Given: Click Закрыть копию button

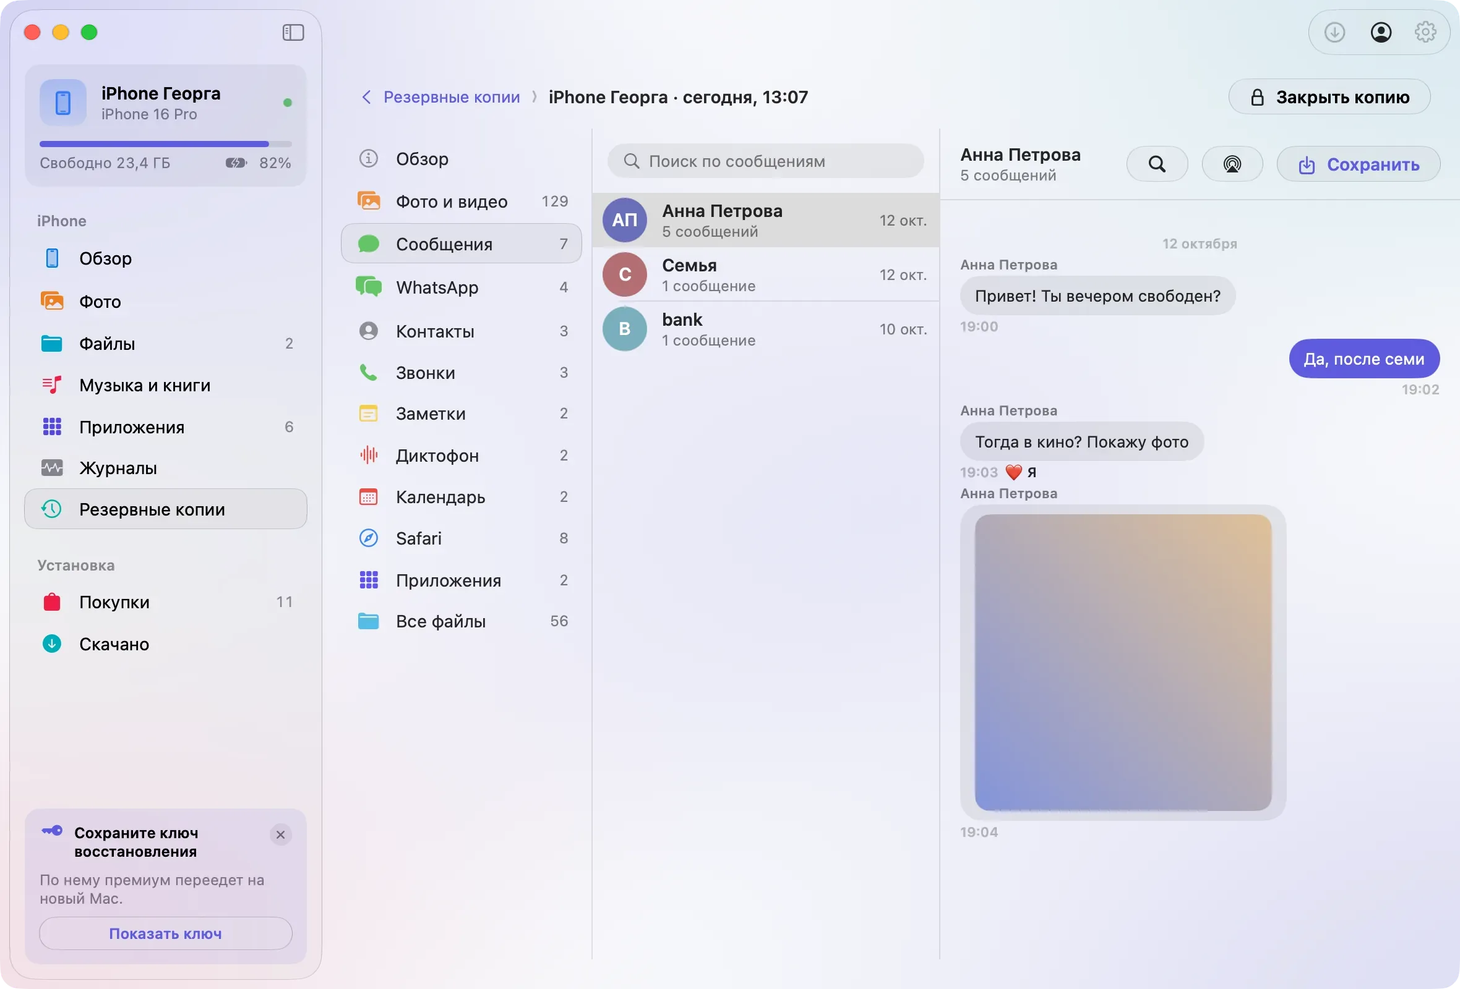Looking at the screenshot, I should (1329, 96).
